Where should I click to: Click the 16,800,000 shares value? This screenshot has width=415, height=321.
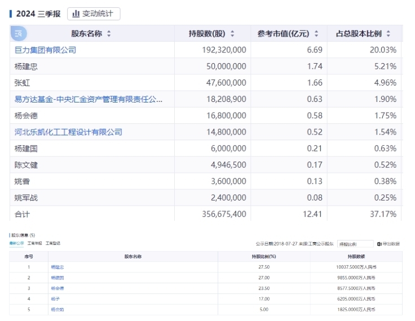(226, 115)
